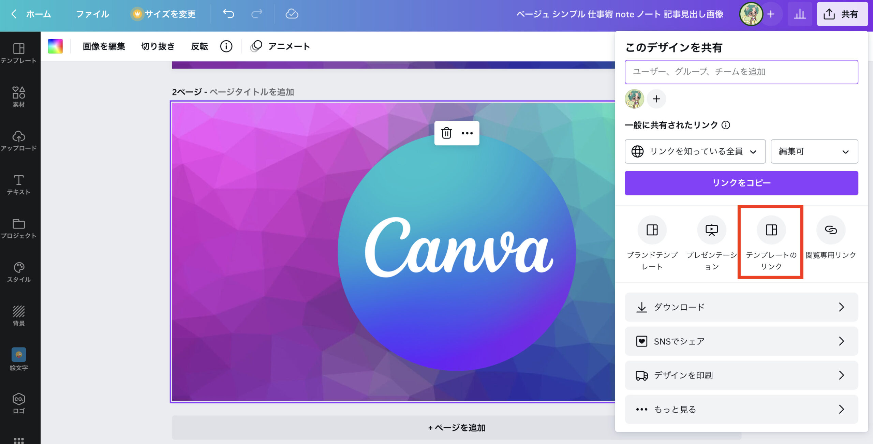
Task: Click アニメート animate button
Action: (x=280, y=46)
